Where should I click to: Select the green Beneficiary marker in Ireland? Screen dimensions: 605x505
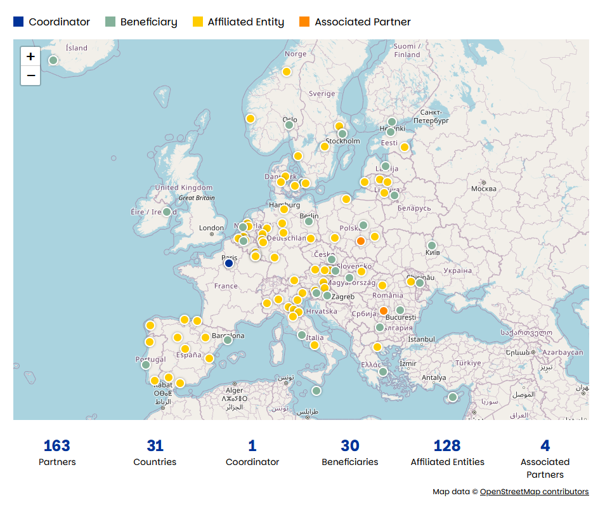166,211
